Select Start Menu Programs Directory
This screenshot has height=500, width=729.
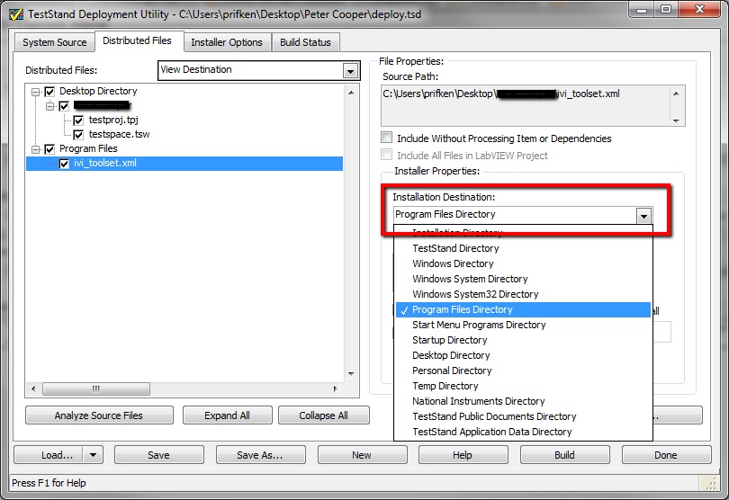coord(523,325)
